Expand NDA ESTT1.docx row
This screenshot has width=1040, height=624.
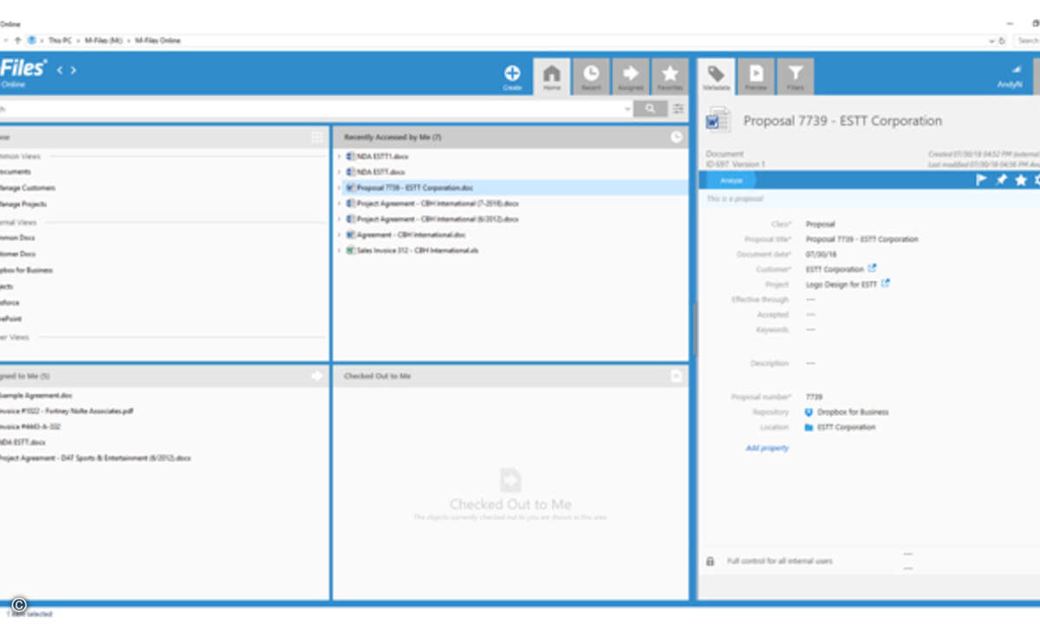[339, 157]
